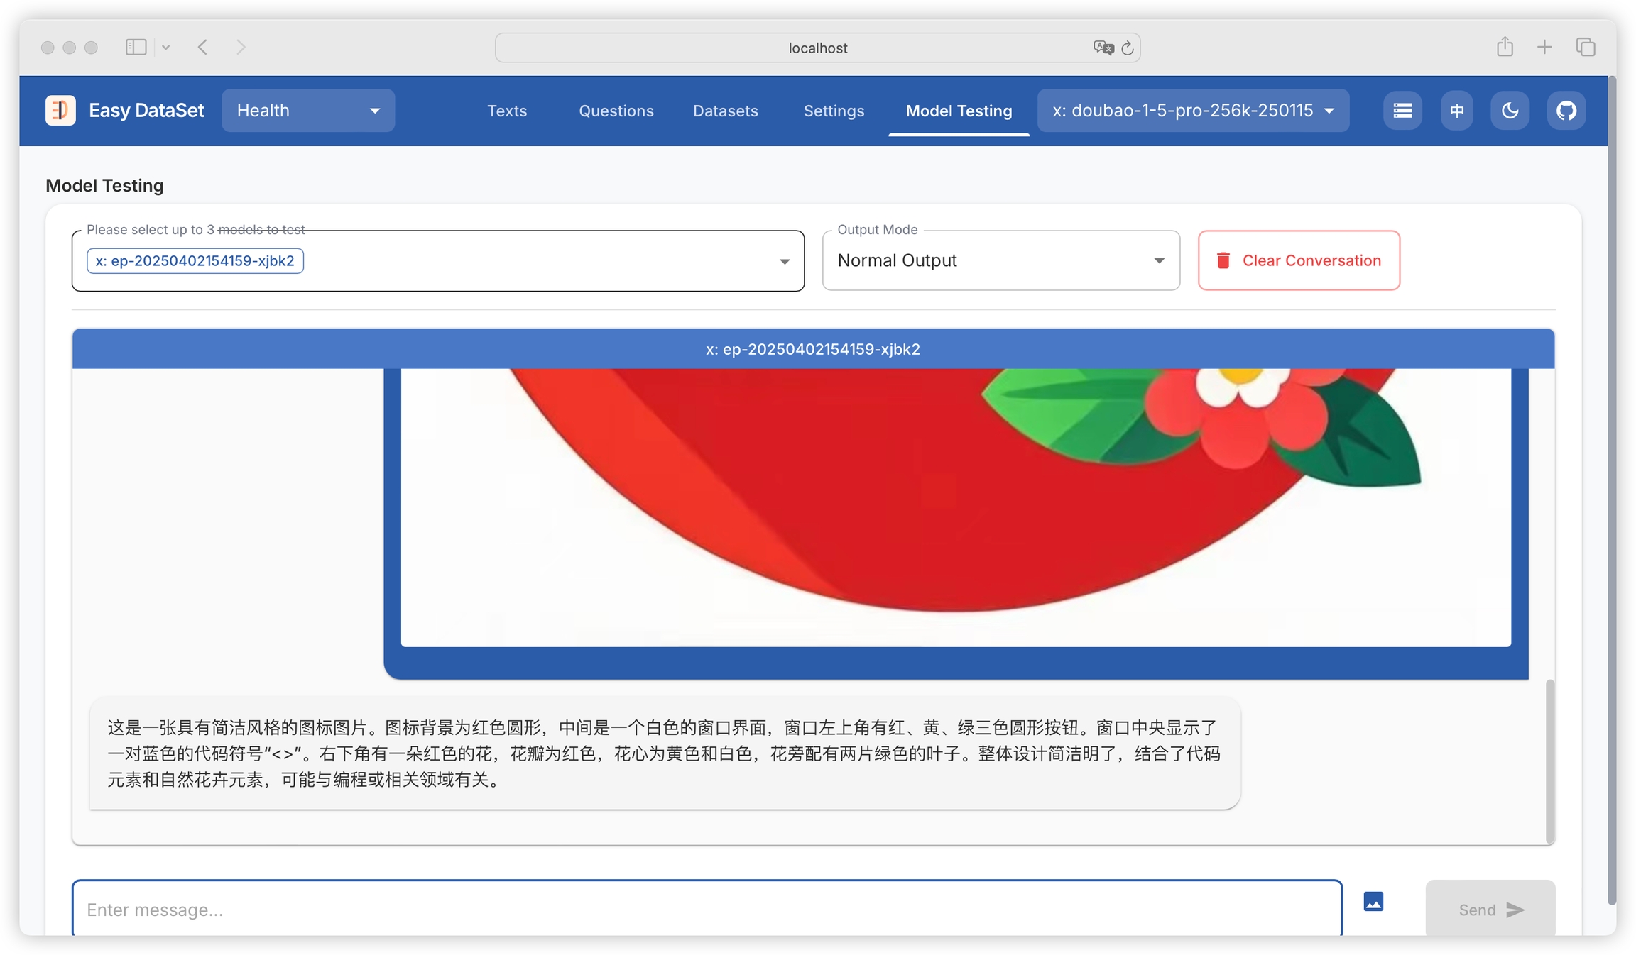Open the Health project dropdown
Image resolution: width=1636 pixels, height=955 pixels.
point(307,110)
